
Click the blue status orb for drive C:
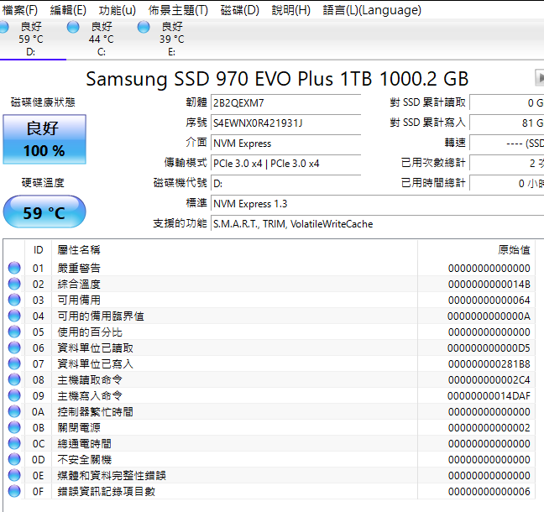point(73,27)
